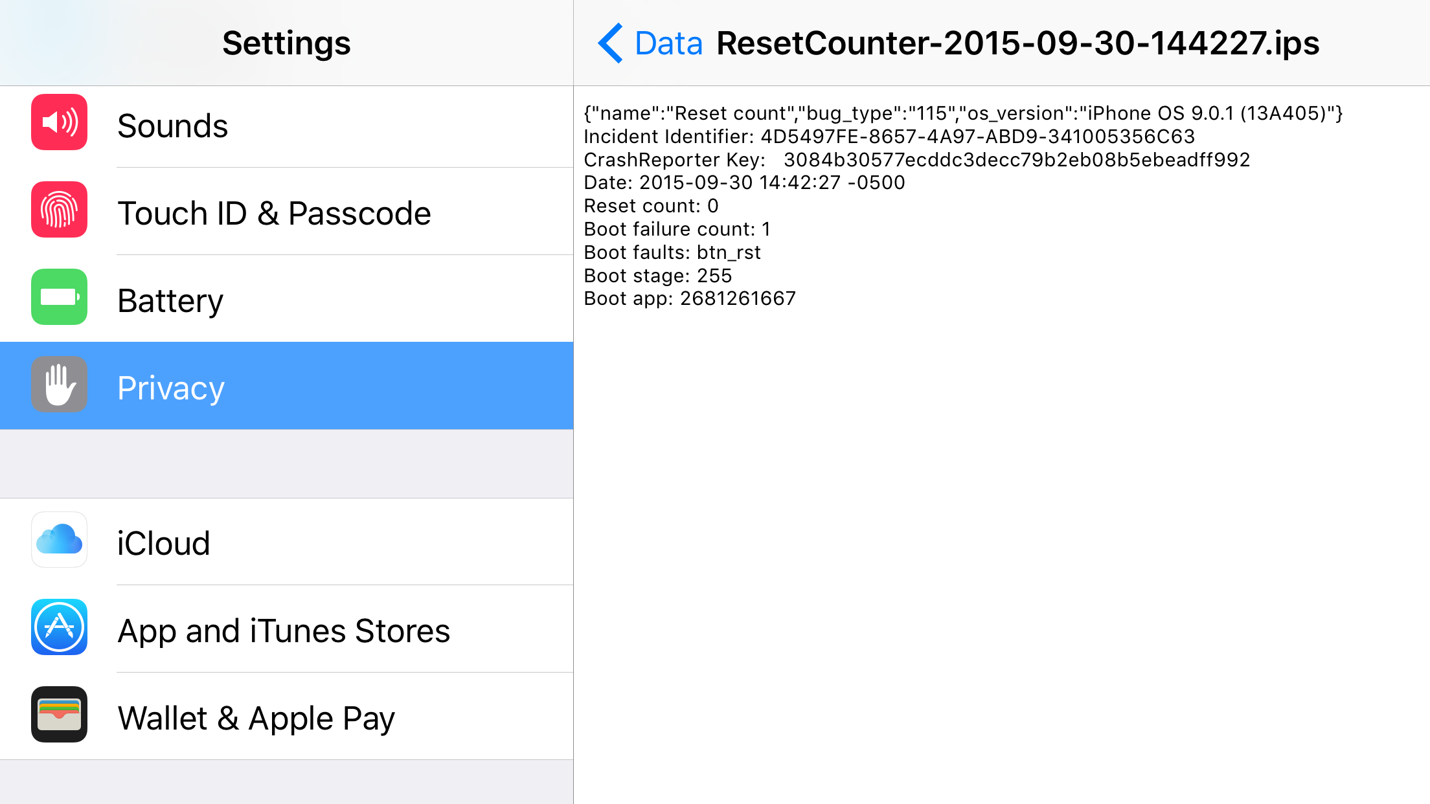1430x804 pixels.
Task: Select the Privacy settings row
Action: tap(286, 386)
